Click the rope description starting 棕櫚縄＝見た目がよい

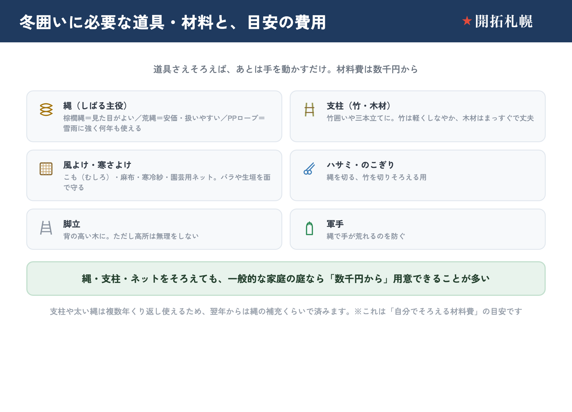tap(164, 123)
